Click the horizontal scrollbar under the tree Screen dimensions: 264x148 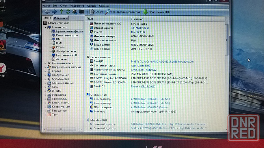point(61,129)
